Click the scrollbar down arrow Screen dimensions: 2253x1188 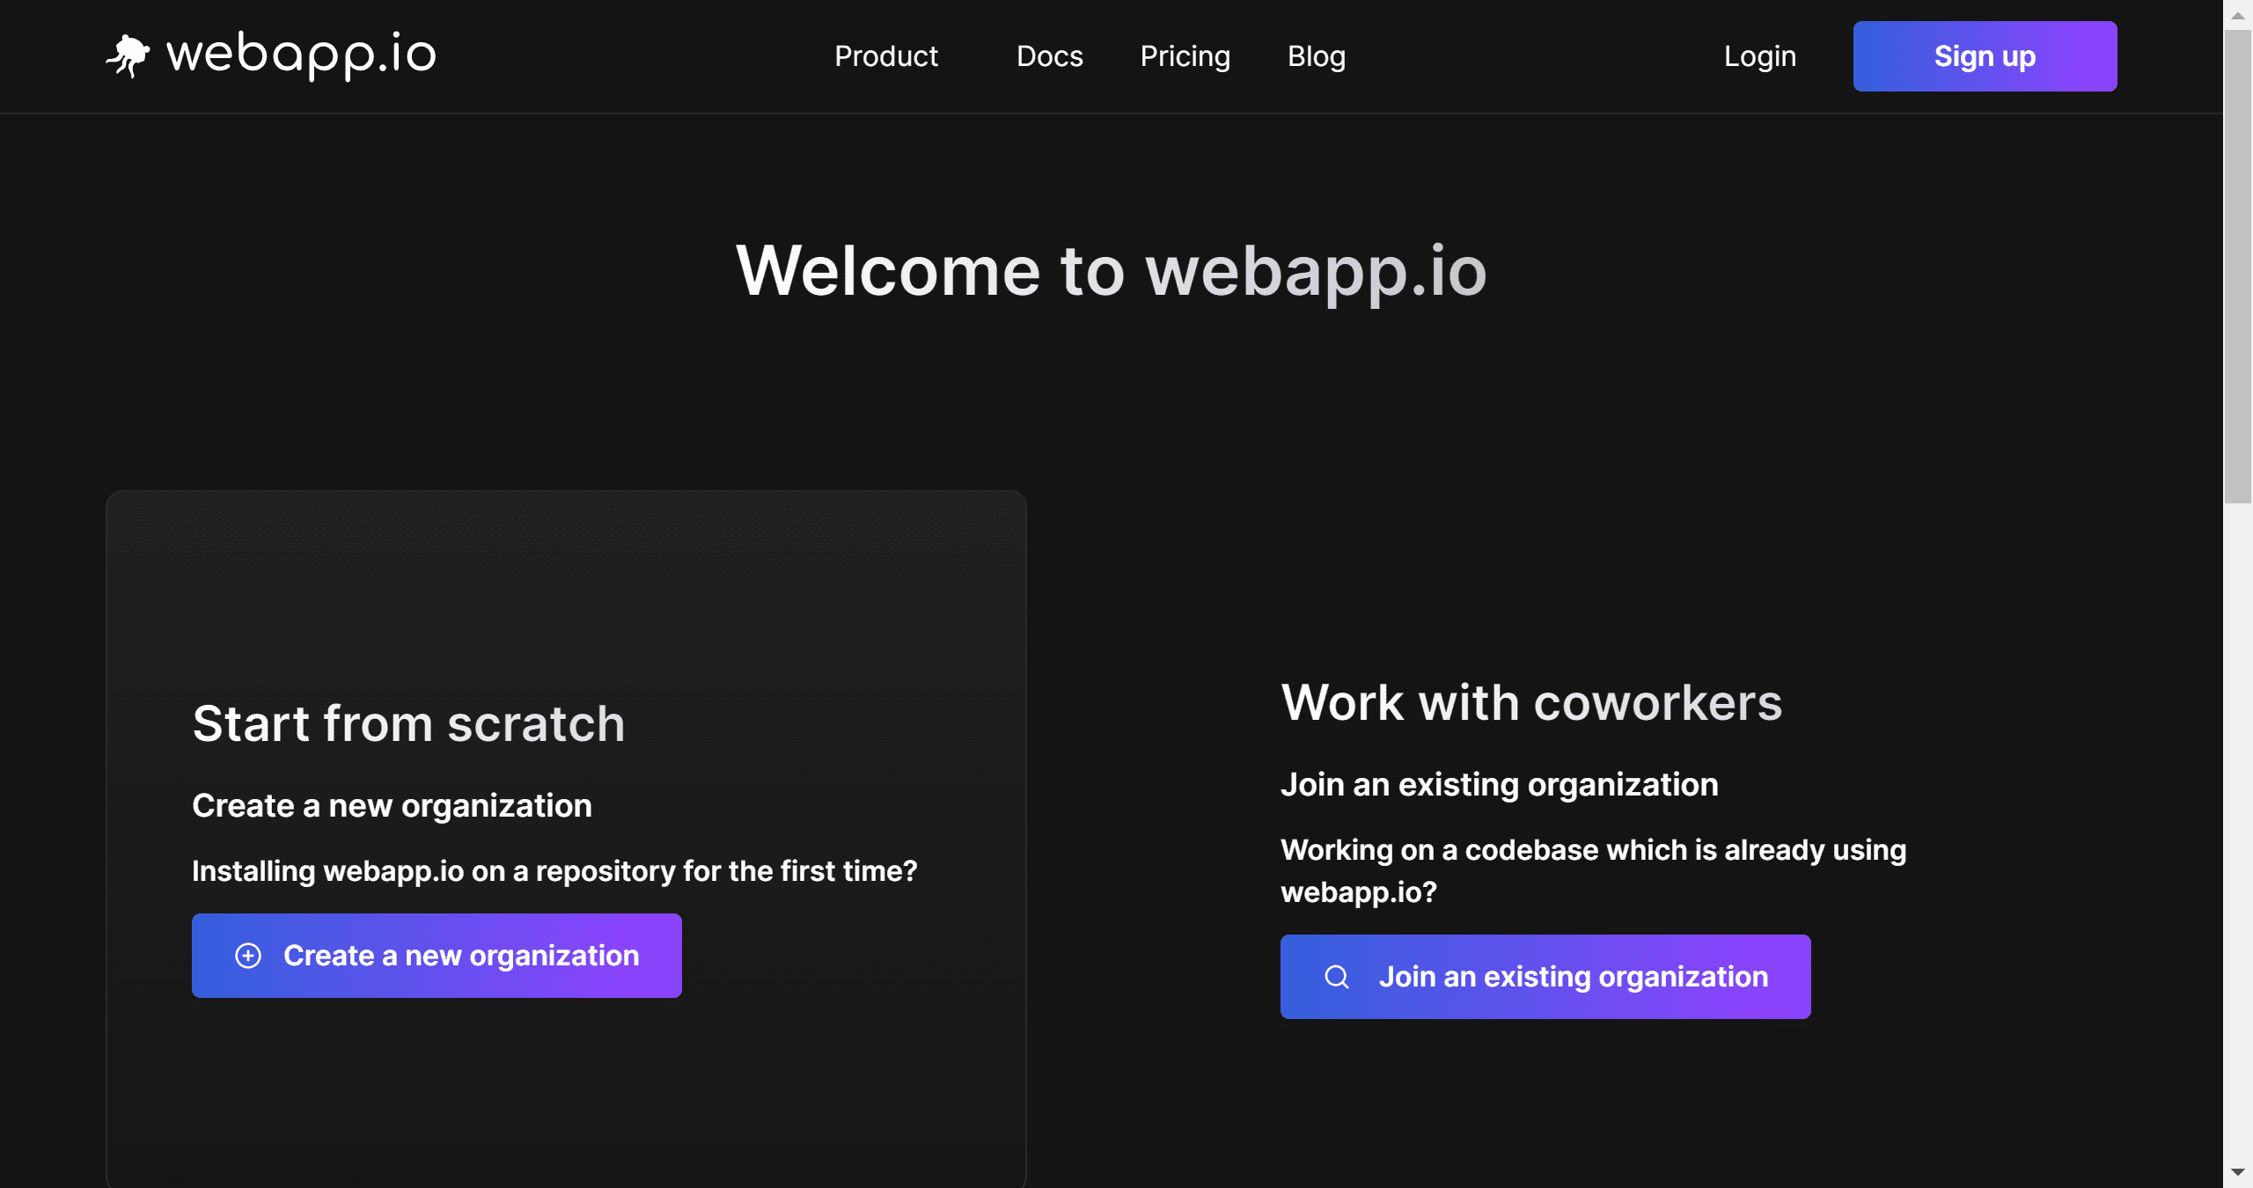2237,1172
